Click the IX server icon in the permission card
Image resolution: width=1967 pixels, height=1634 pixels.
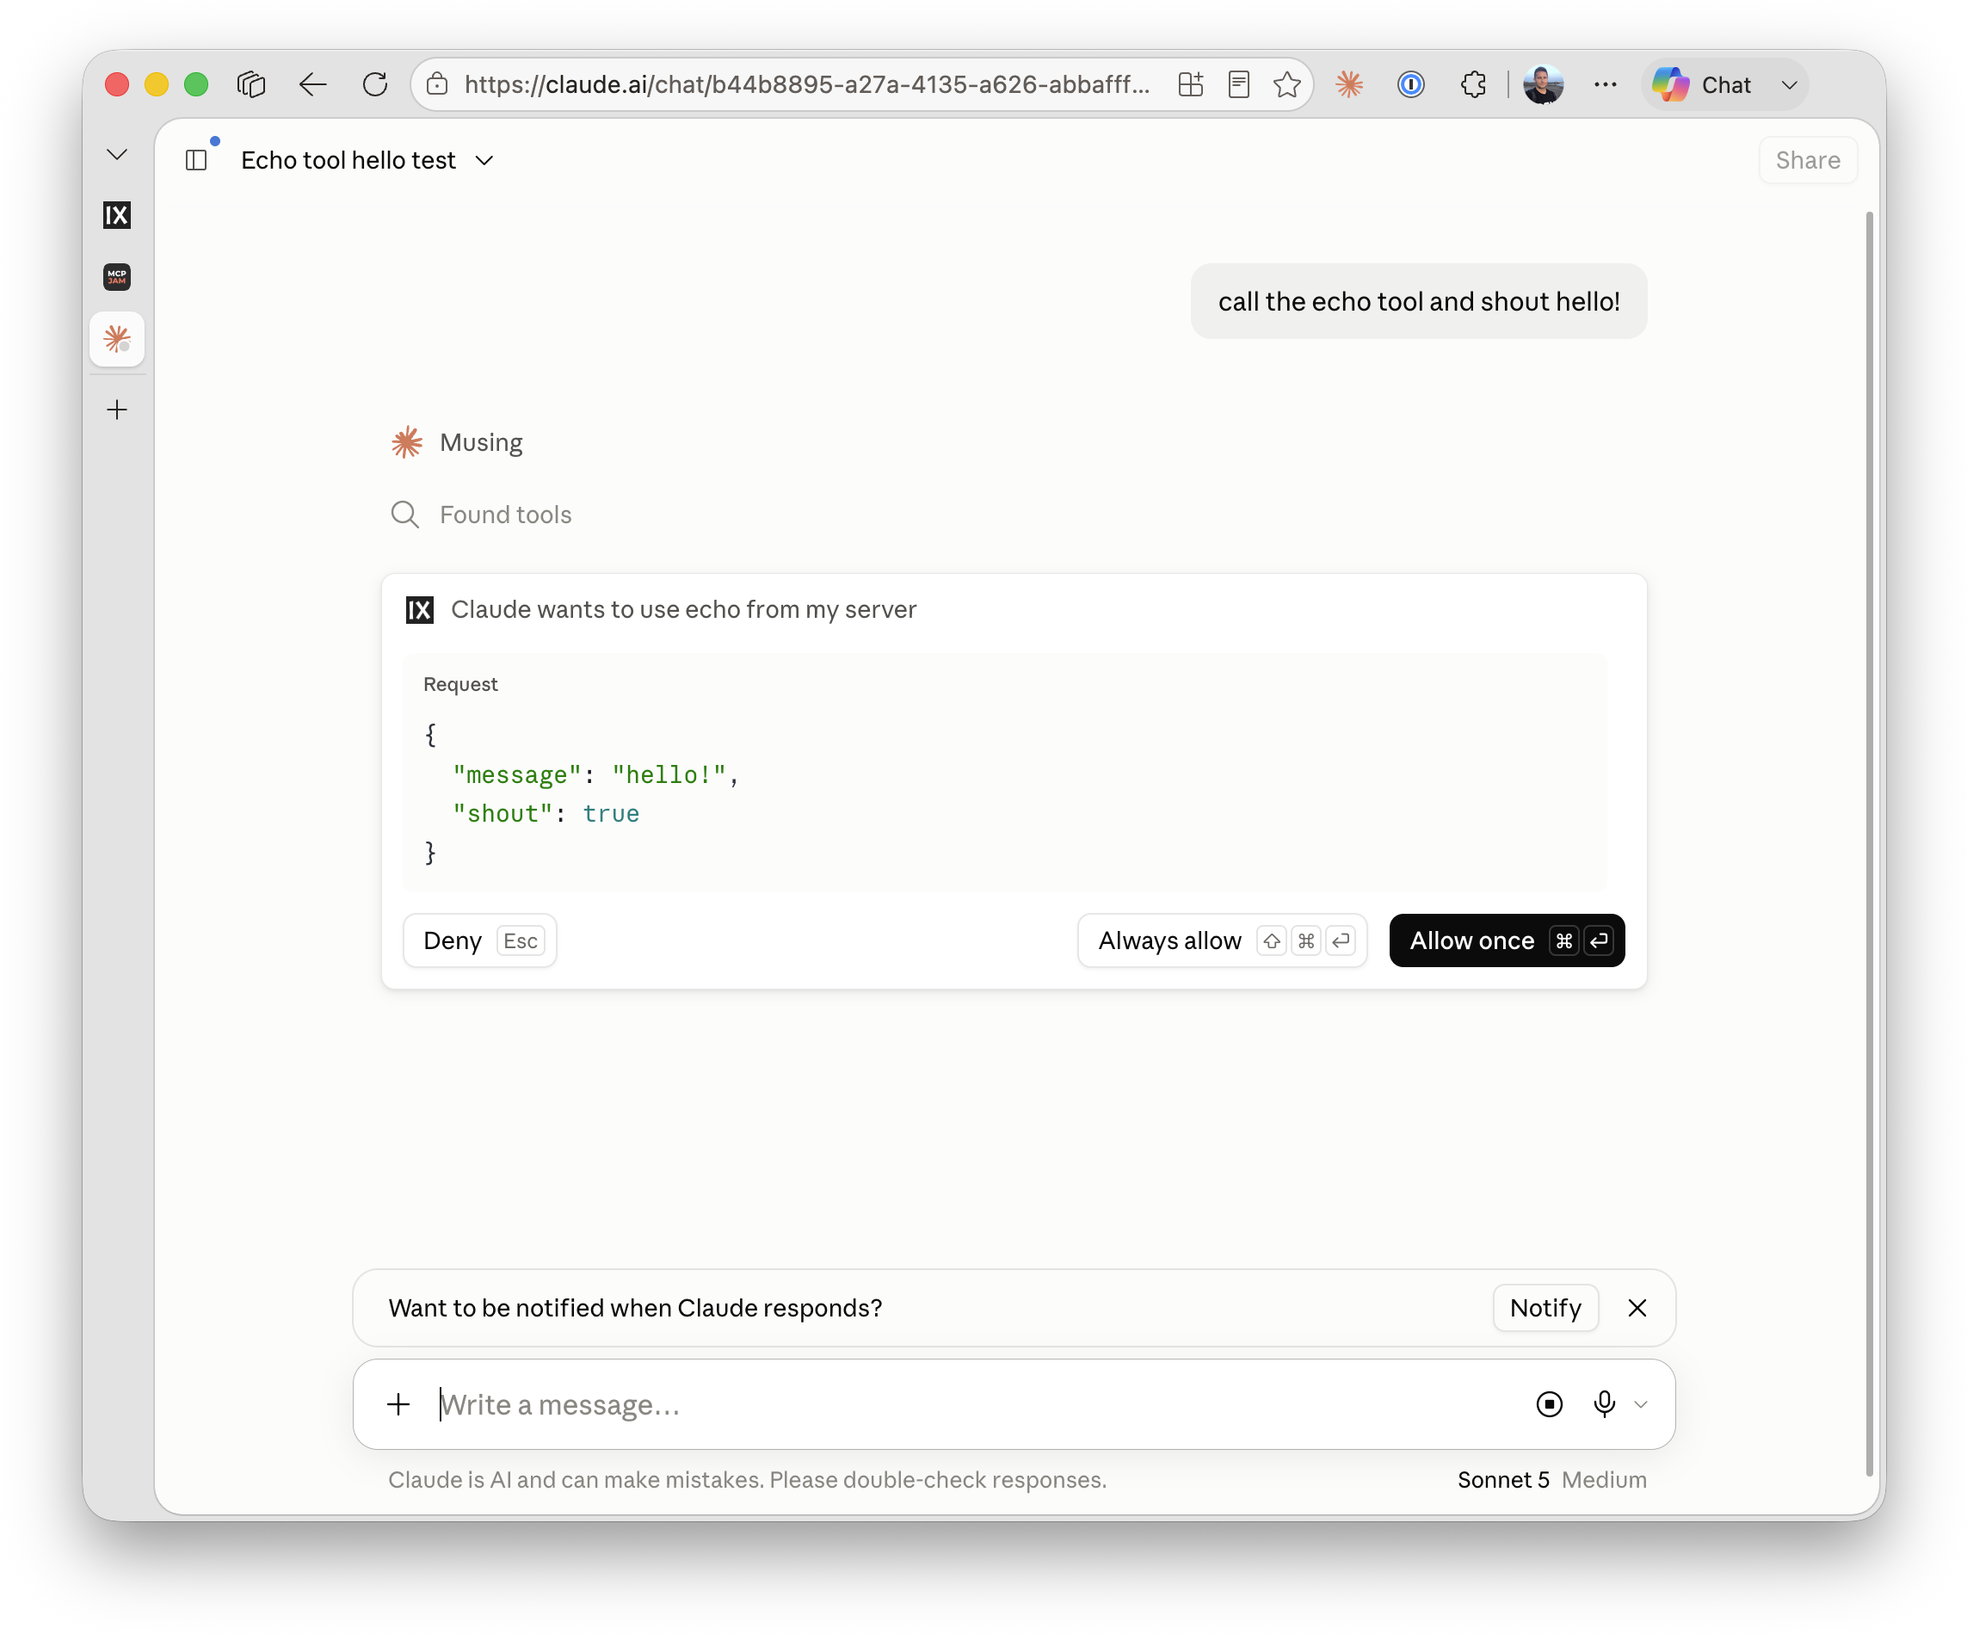click(420, 610)
